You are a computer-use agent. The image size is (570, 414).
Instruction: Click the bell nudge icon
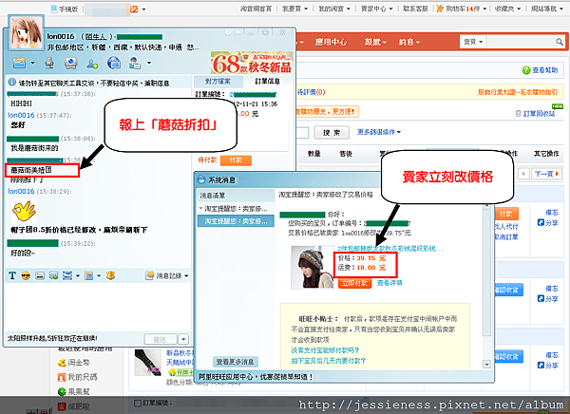[110, 275]
